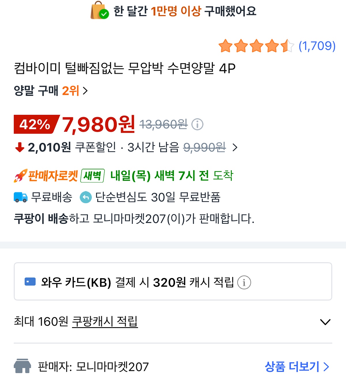This screenshot has width=346, height=386.
Task: Click 상품 더보기 link
Action: click(x=296, y=367)
